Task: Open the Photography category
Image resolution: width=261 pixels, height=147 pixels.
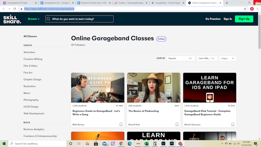Action: (31, 100)
